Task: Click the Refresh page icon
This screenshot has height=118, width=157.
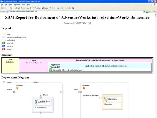Action: (x=19, y=8)
